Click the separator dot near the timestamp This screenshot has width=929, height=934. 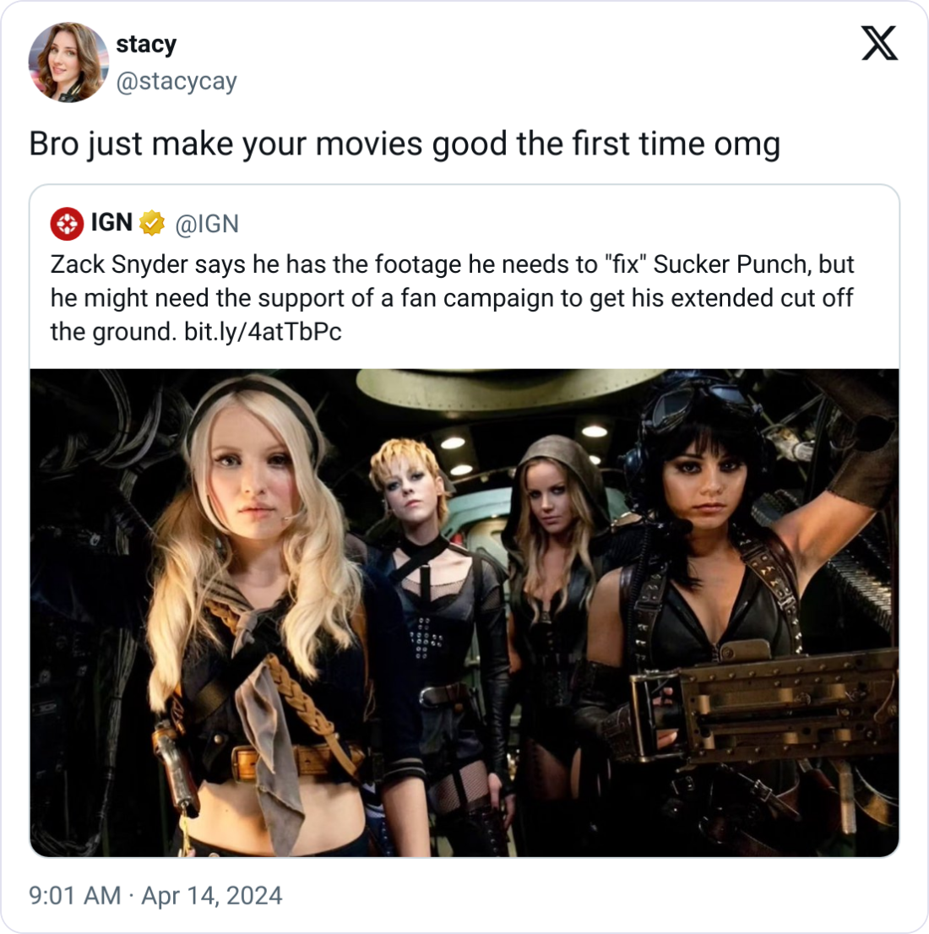click(x=133, y=898)
